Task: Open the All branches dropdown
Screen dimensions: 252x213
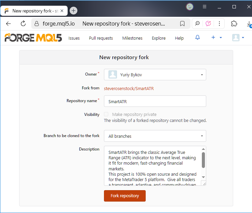Action: [155, 136]
